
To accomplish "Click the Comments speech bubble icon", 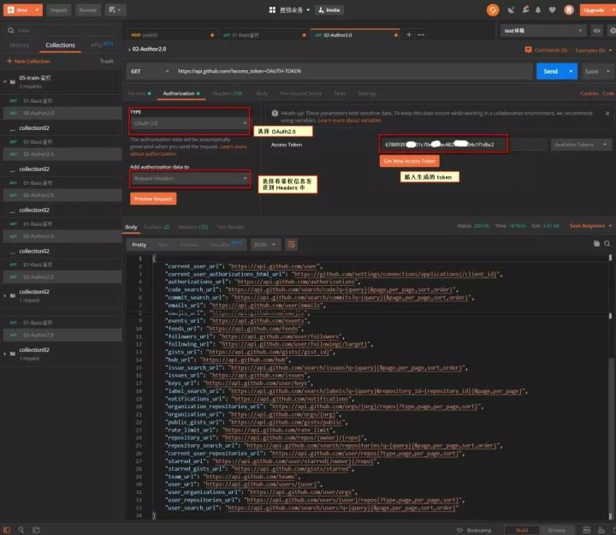I will coord(528,50).
